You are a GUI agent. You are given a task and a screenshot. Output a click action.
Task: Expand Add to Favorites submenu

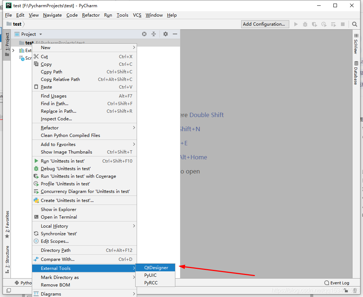84,144
